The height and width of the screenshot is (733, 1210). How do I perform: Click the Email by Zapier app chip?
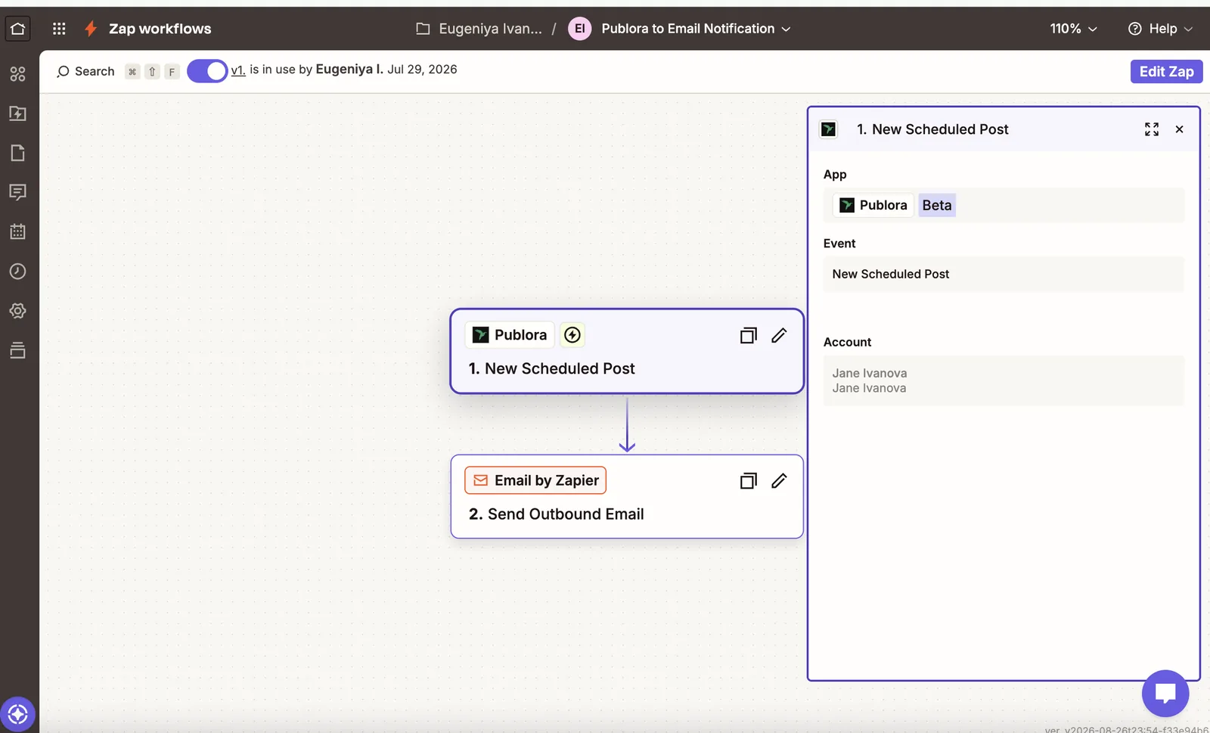(x=535, y=480)
